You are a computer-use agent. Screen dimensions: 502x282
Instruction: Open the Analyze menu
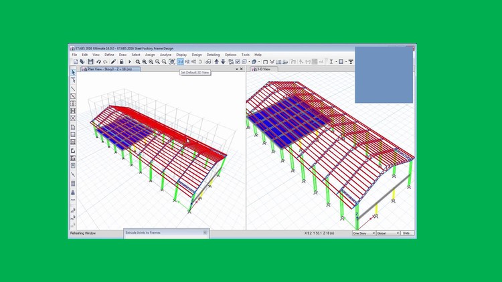[x=165, y=55]
